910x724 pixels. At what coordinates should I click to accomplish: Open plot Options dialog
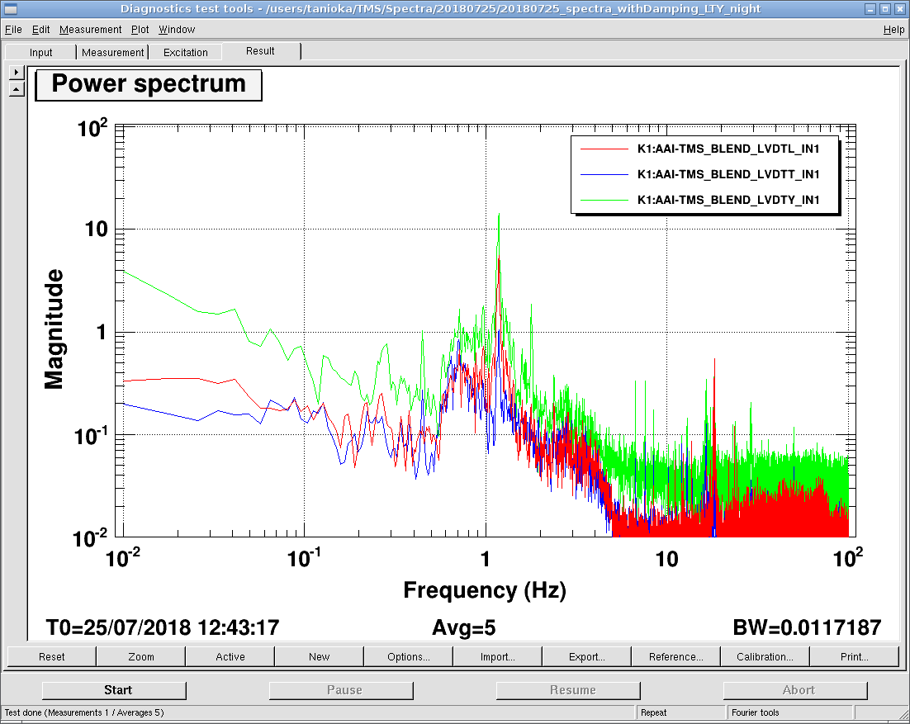[409, 657]
